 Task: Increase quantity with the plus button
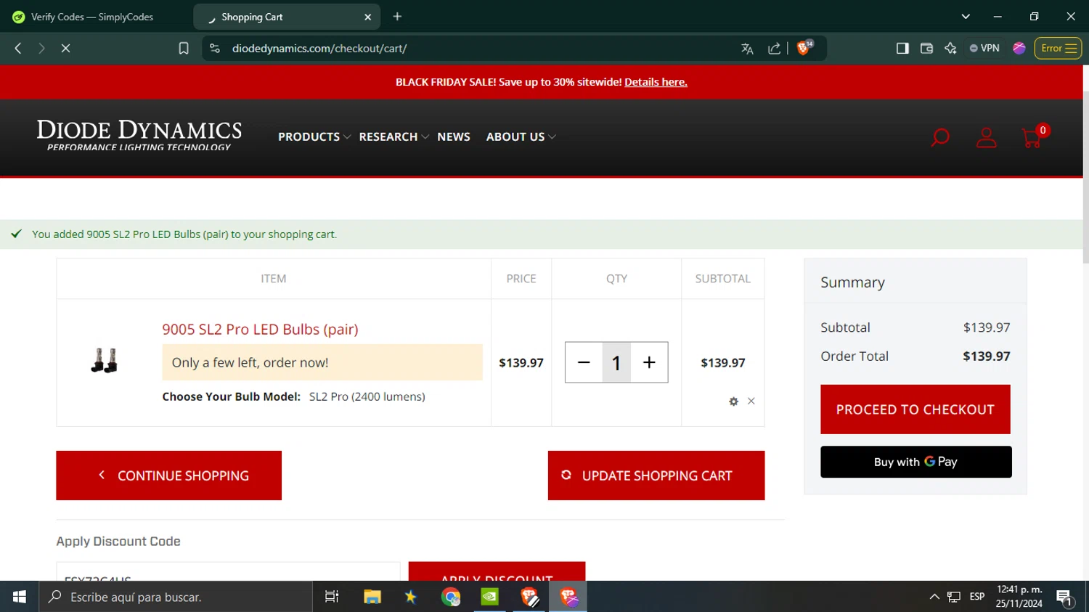click(x=649, y=362)
